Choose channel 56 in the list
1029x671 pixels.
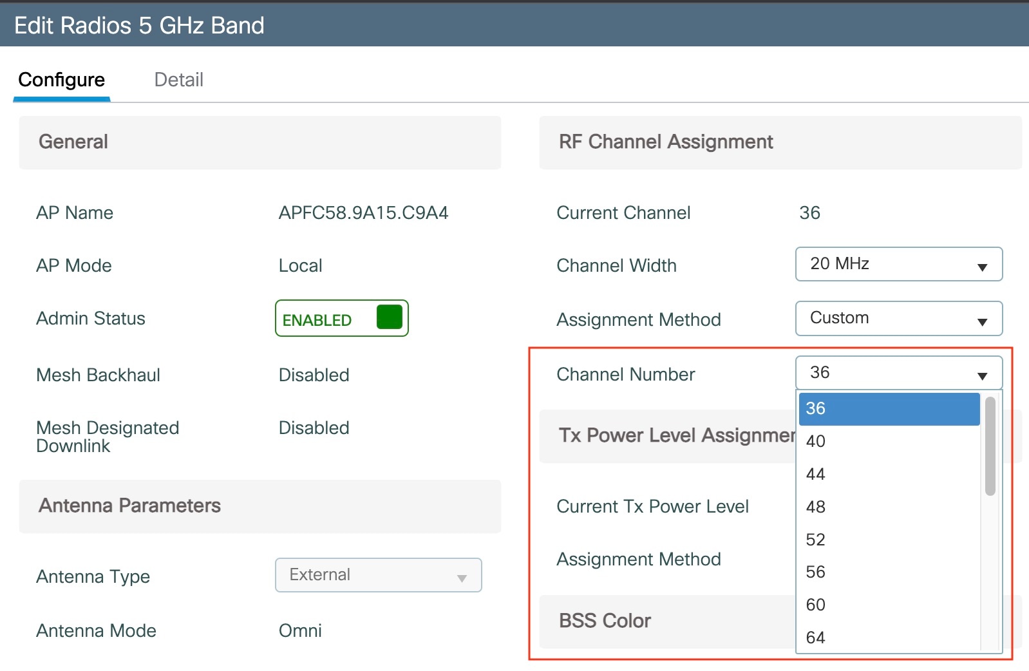point(889,572)
